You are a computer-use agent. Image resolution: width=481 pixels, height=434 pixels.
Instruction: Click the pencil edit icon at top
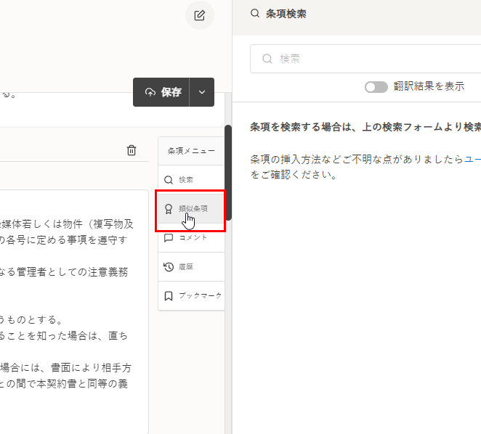click(200, 15)
